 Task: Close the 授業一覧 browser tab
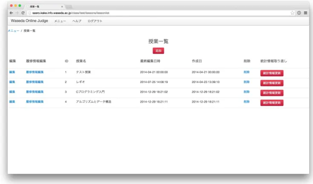point(62,6)
